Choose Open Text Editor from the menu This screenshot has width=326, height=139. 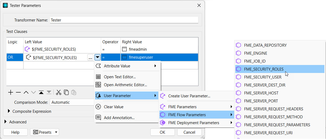120,77
